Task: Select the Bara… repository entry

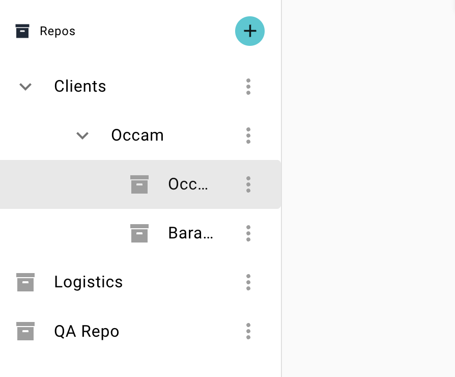Action: coord(190,233)
